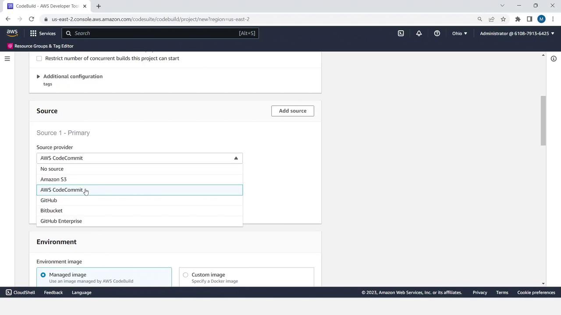Screen dimensions: 561x315
Task: Open the browser tab search chevron
Action: click(x=502, y=6)
